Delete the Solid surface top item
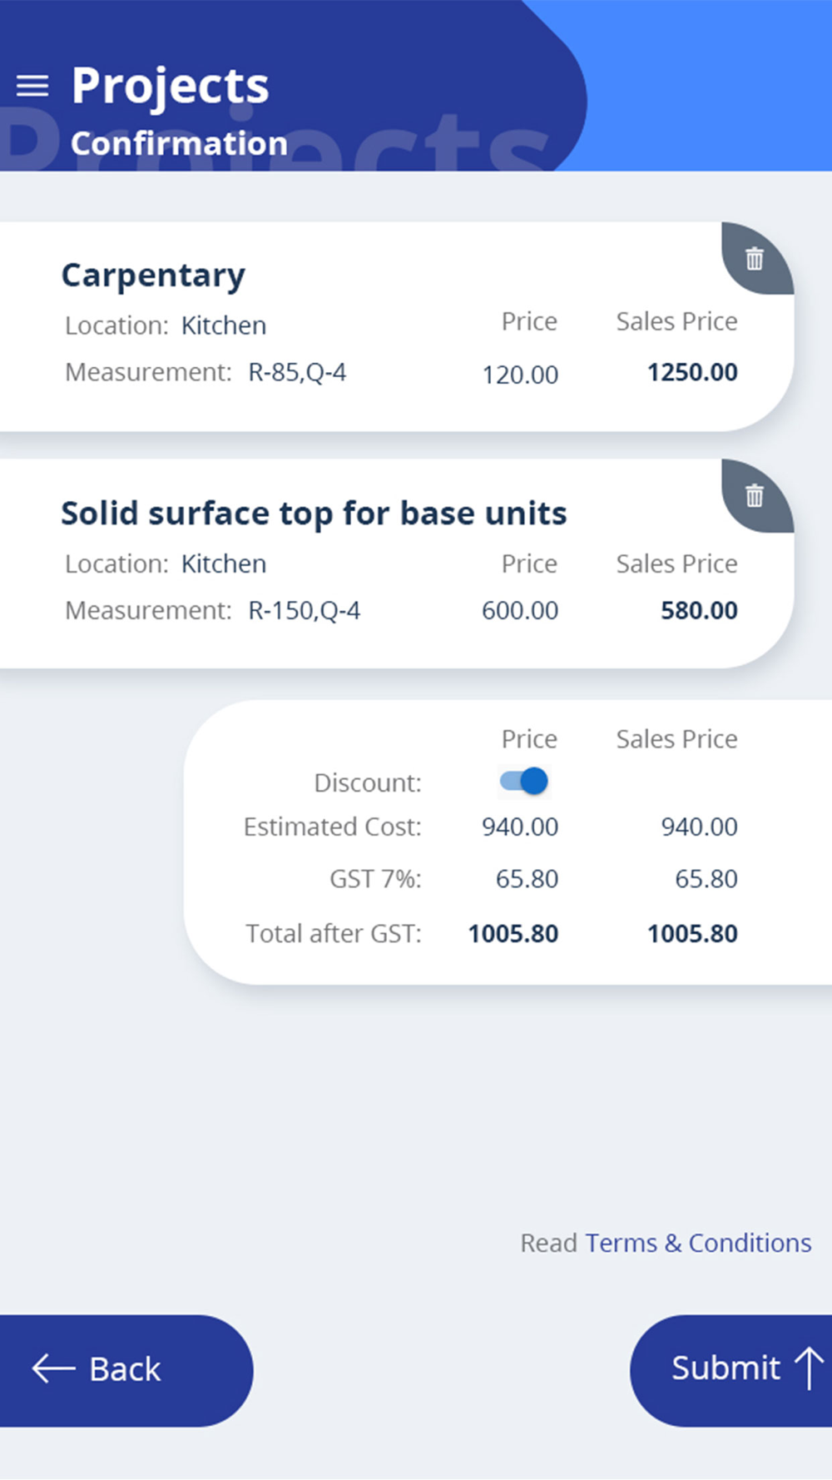Image resolution: width=832 pixels, height=1480 pixels. point(755,496)
